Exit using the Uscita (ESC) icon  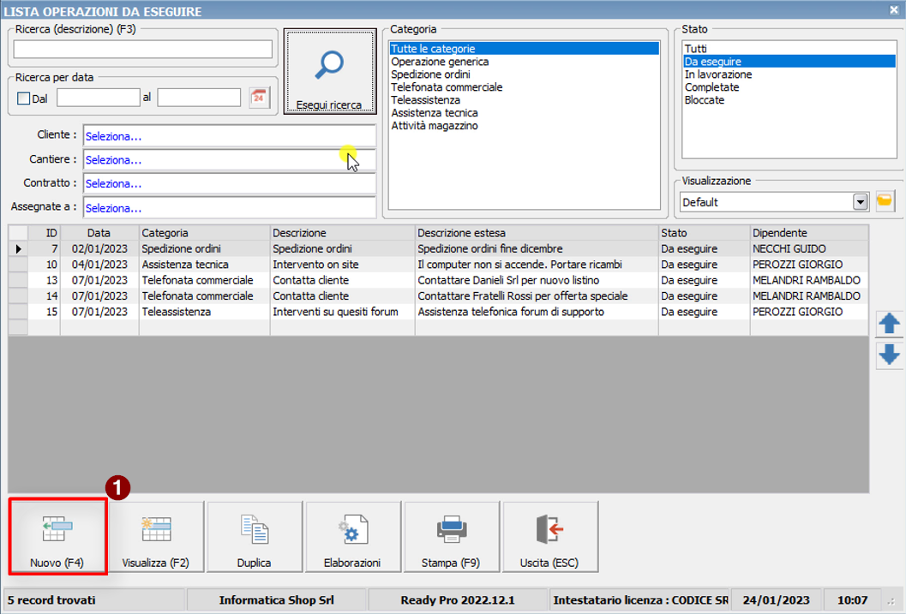click(x=549, y=530)
